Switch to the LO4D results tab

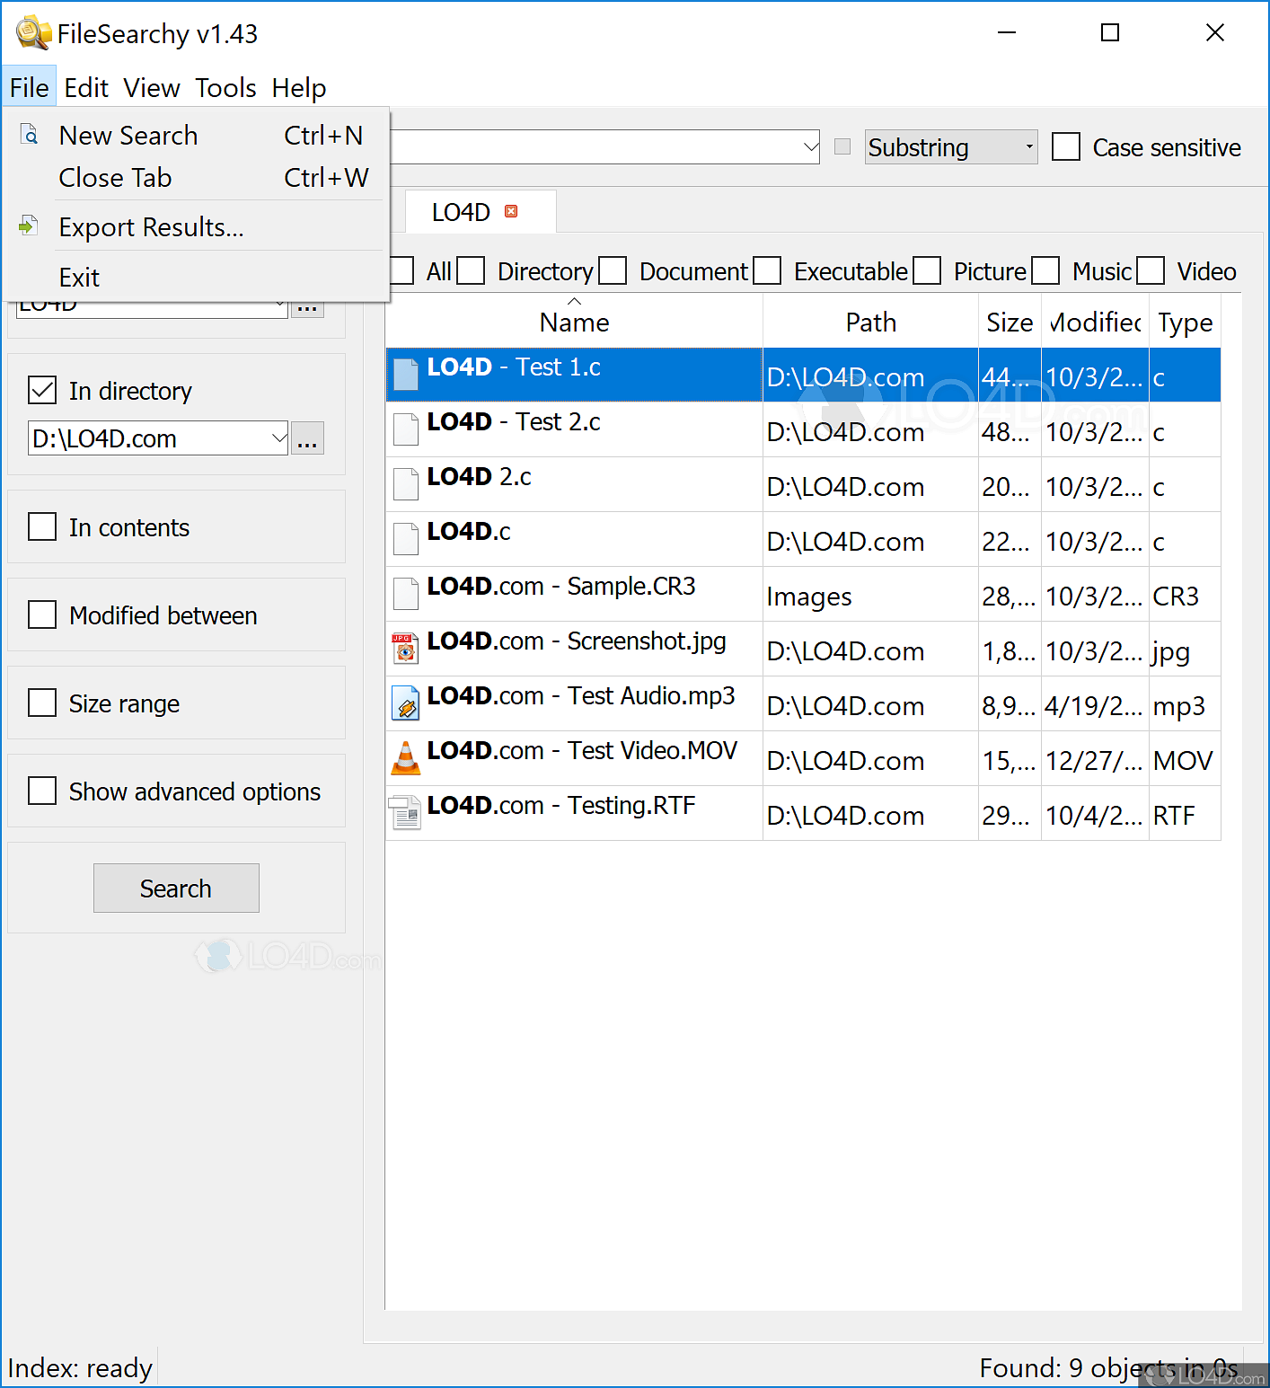460,210
